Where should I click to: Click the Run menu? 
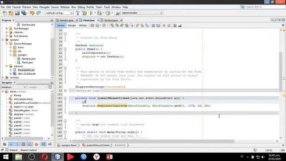74,7
